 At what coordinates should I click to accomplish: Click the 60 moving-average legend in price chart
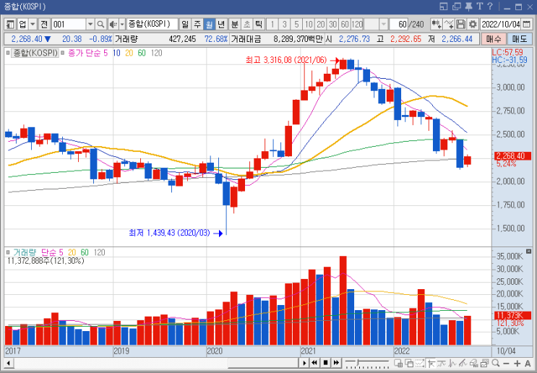tap(142, 53)
